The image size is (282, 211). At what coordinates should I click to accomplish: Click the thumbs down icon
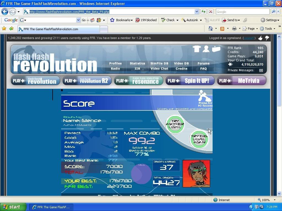267,38
